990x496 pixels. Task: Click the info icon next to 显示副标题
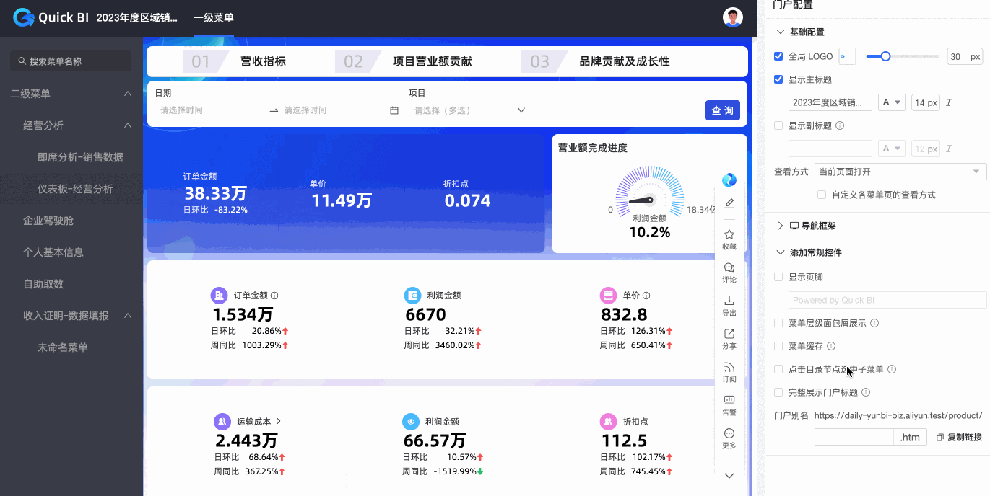click(x=840, y=125)
